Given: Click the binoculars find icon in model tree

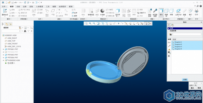Looking at the screenshot, I should click(x=25, y=31).
